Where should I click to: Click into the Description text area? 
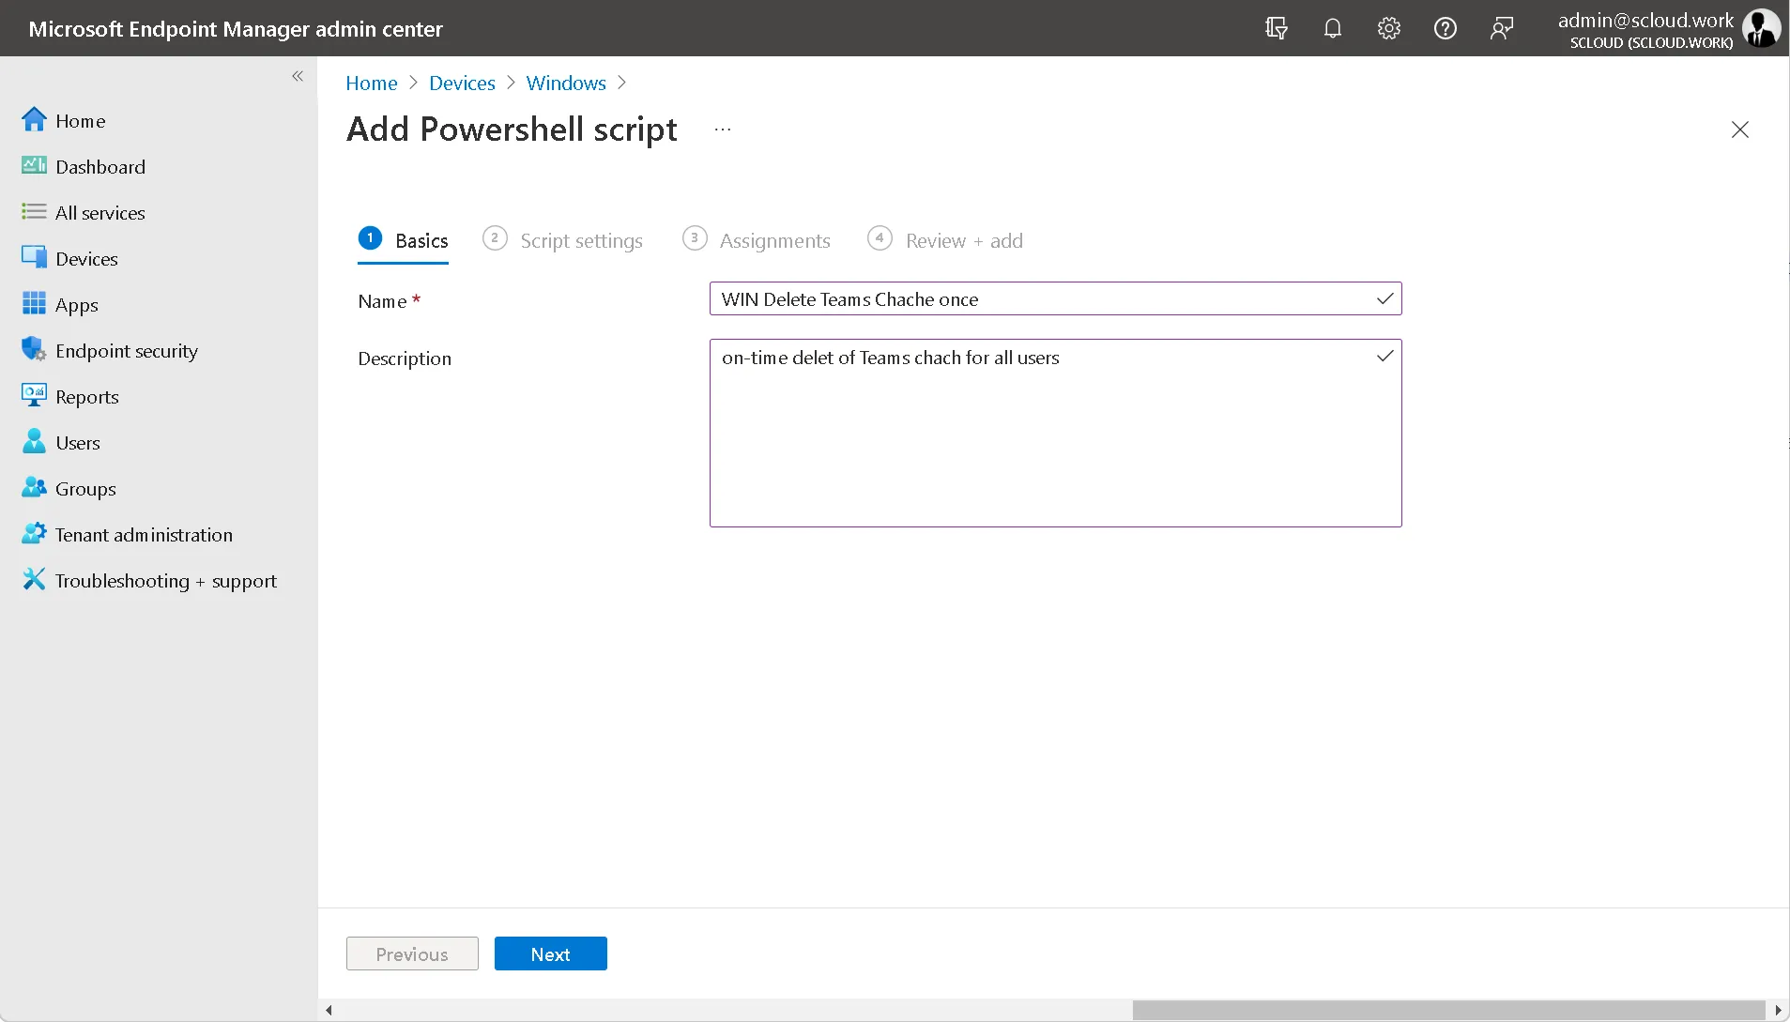[x=1055, y=433]
